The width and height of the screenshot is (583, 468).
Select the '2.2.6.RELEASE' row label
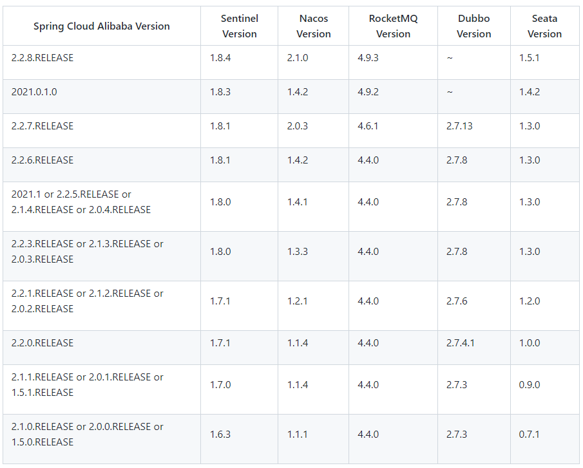[43, 160]
